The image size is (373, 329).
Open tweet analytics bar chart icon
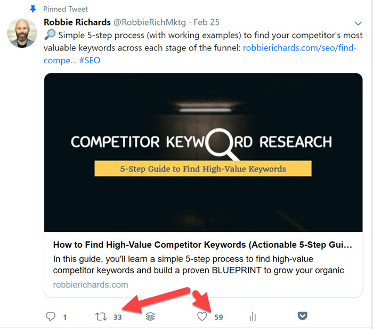tap(253, 317)
